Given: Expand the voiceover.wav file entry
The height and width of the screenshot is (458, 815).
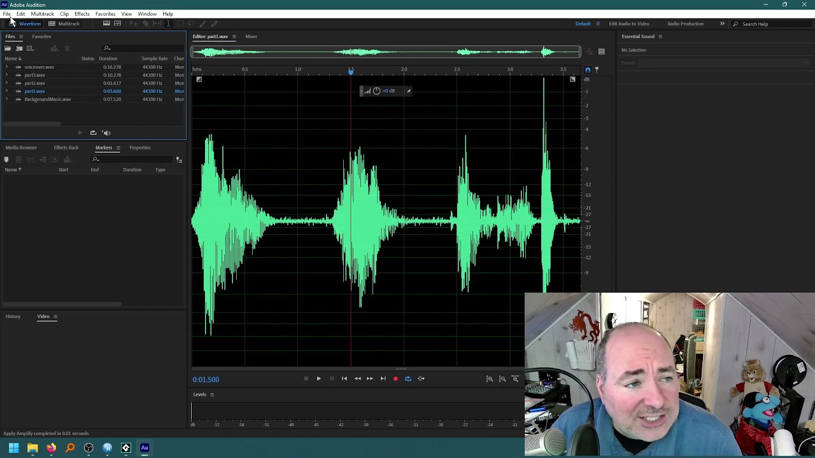Looking at the screenshot, I should click(6, 67).
